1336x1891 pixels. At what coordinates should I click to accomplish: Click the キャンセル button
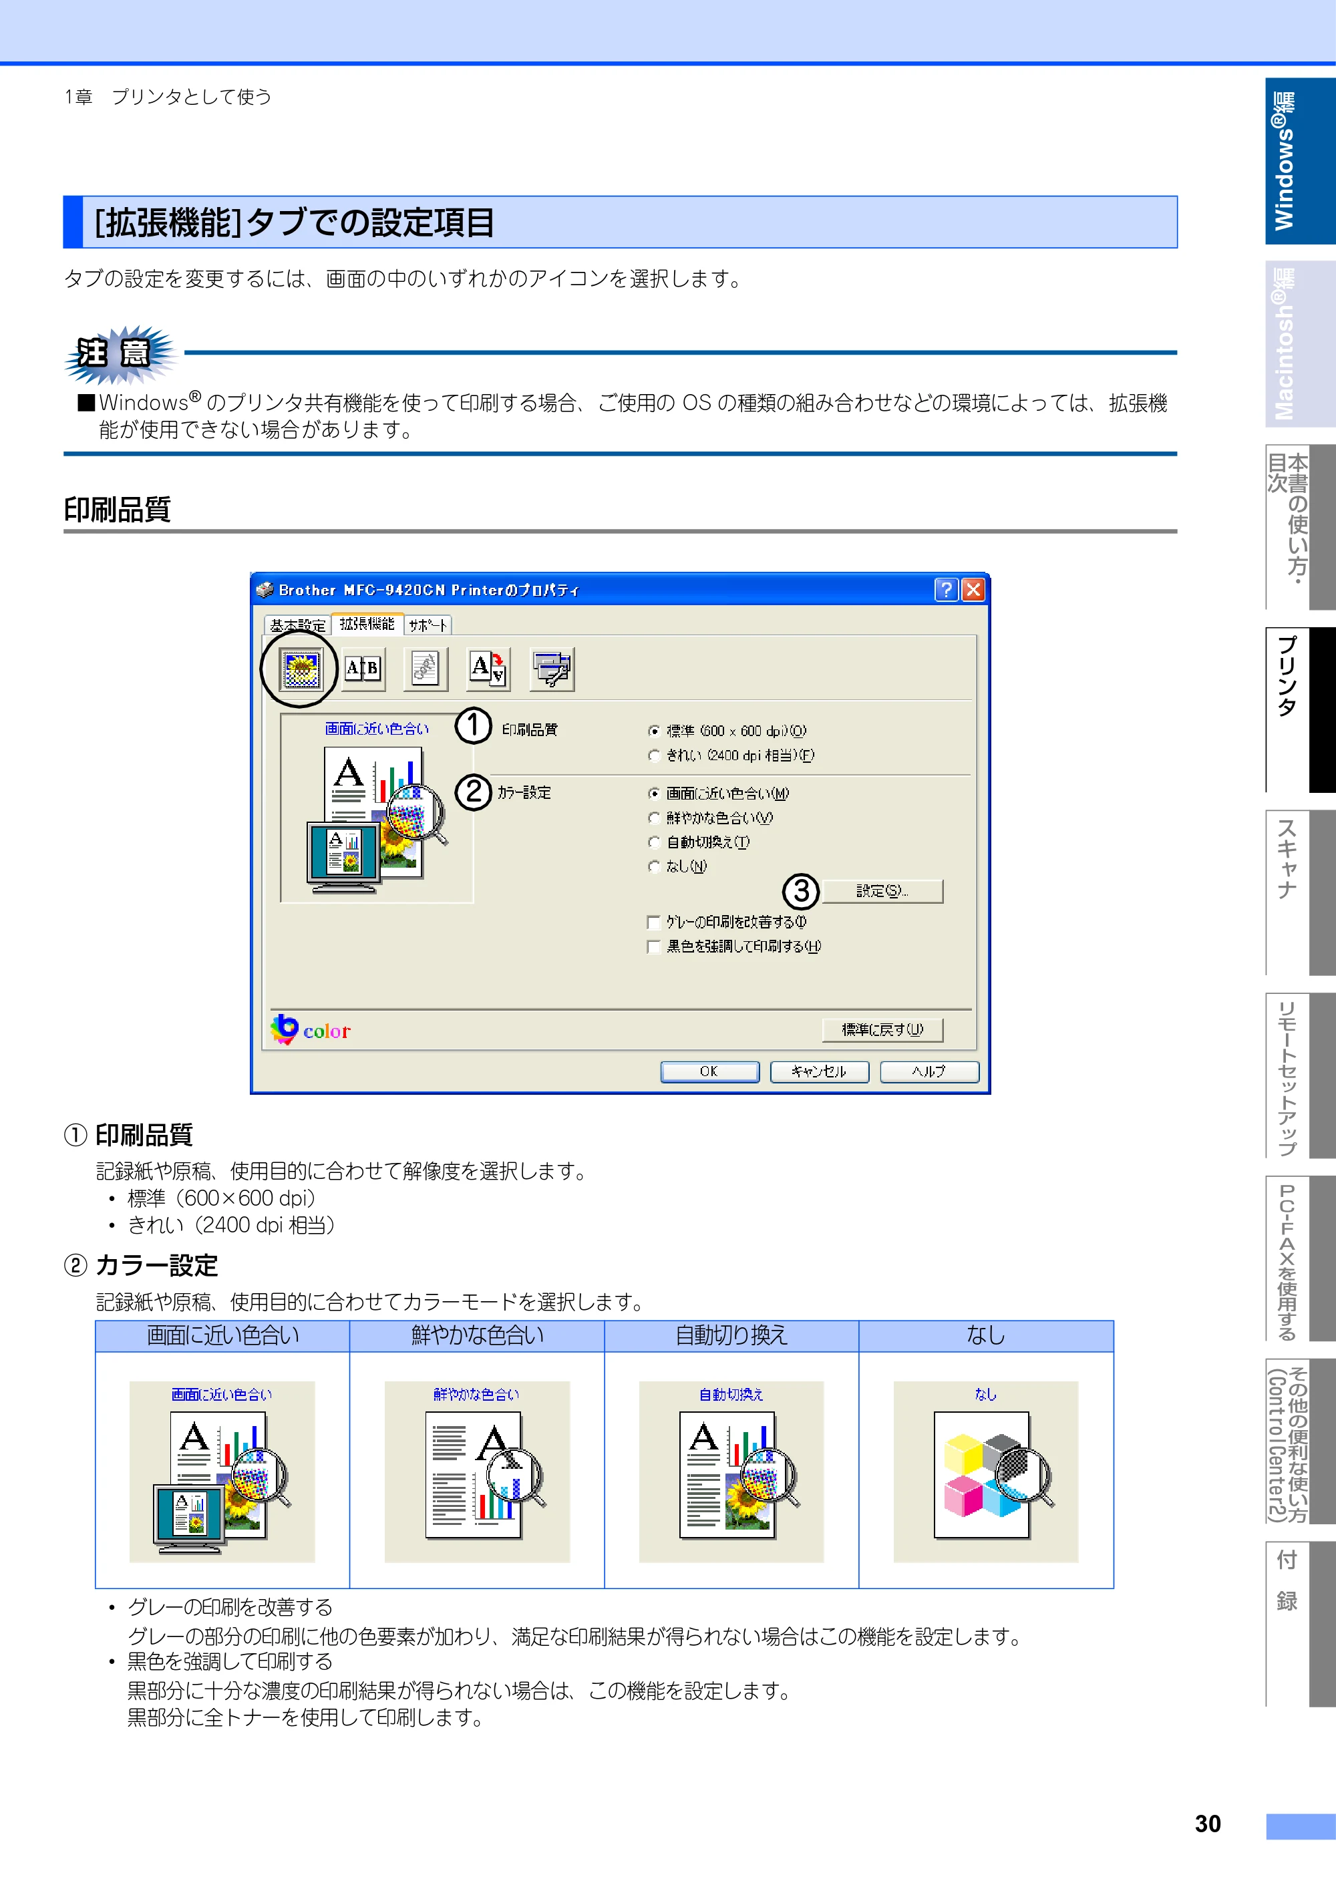click(819, 1071)
